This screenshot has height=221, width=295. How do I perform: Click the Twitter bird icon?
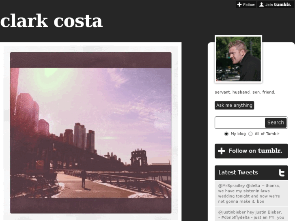(282, 173)
